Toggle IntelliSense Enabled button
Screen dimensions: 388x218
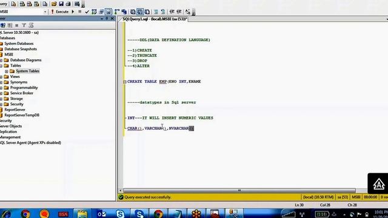coord(108,12)
